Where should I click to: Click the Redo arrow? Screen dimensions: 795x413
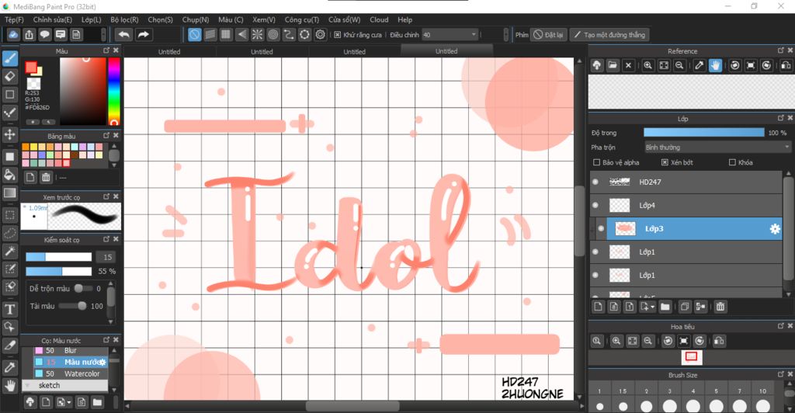click(144, 34)
